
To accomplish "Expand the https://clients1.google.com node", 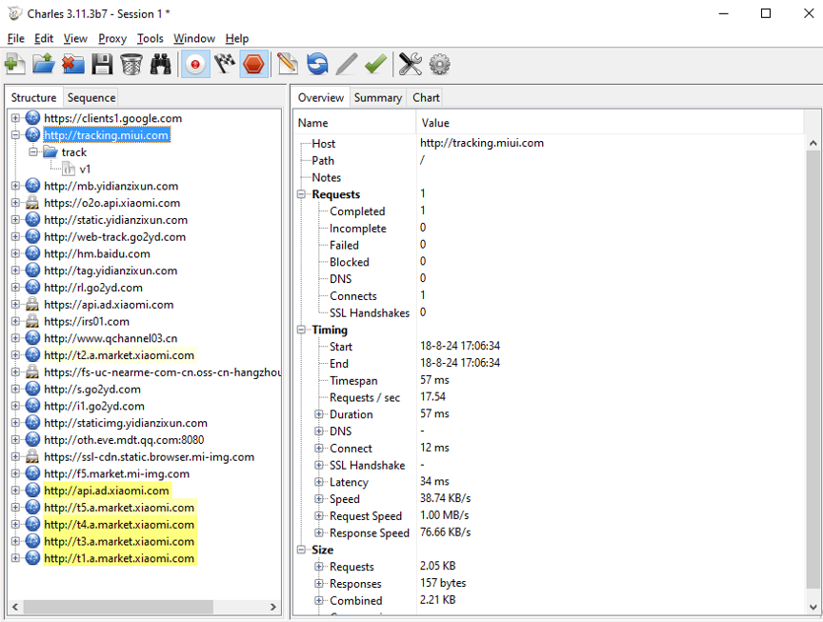I will pos(15,118).
